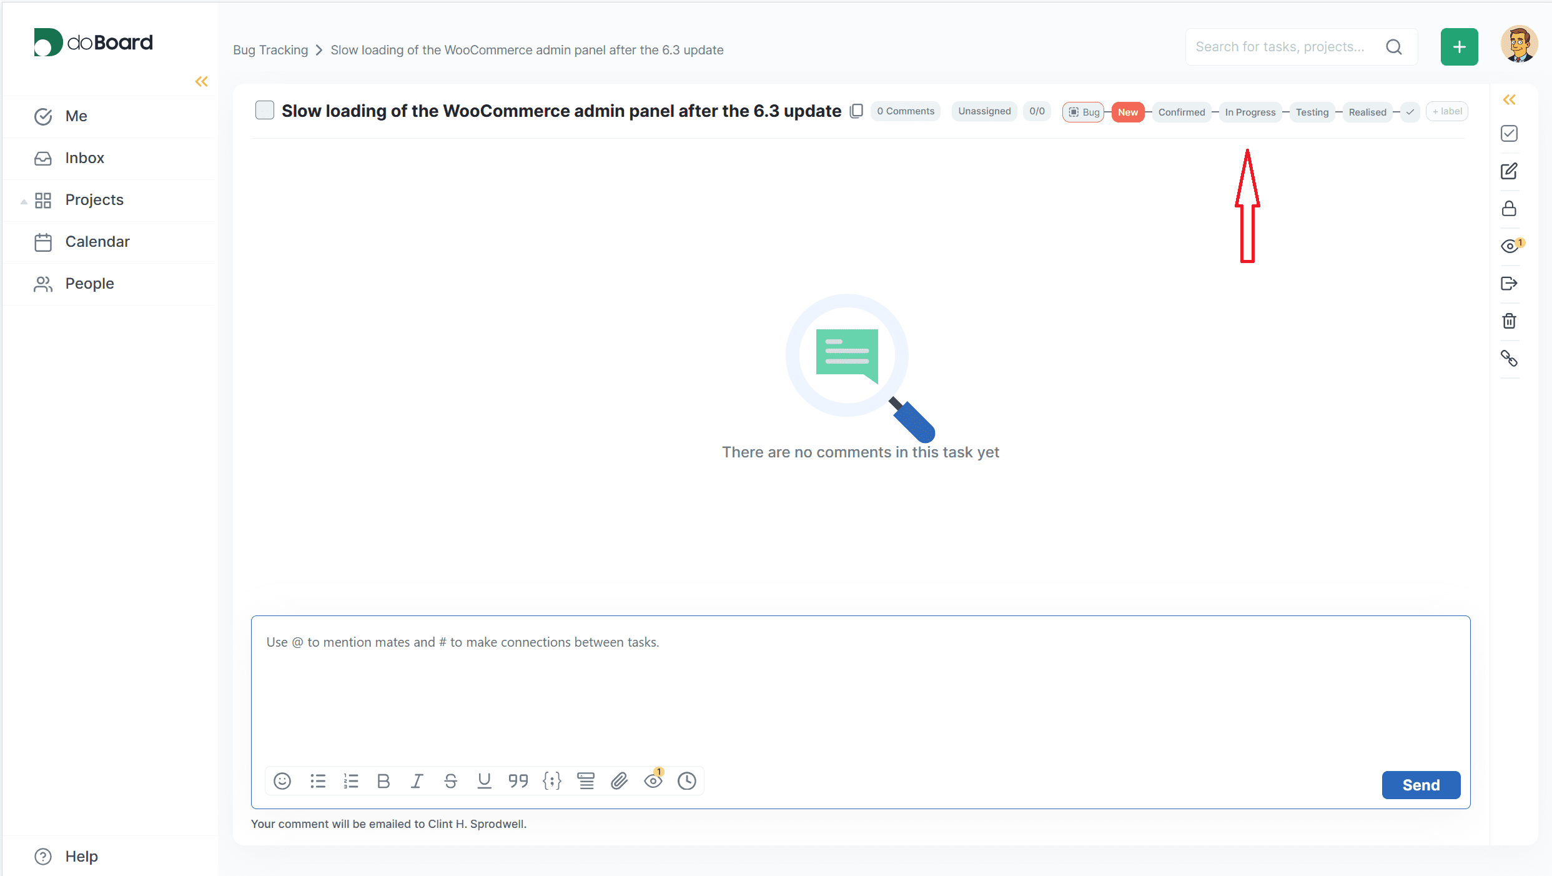Lock the task with padlock icon
The image size is (1552, 876).
pyautogui.click(x=1509, y=209)
